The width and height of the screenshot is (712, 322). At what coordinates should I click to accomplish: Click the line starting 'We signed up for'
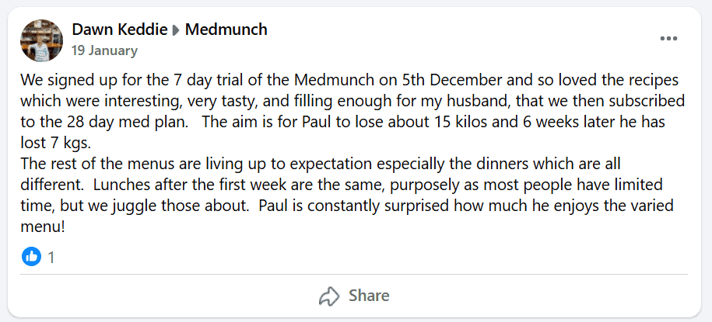click(349, 81)
